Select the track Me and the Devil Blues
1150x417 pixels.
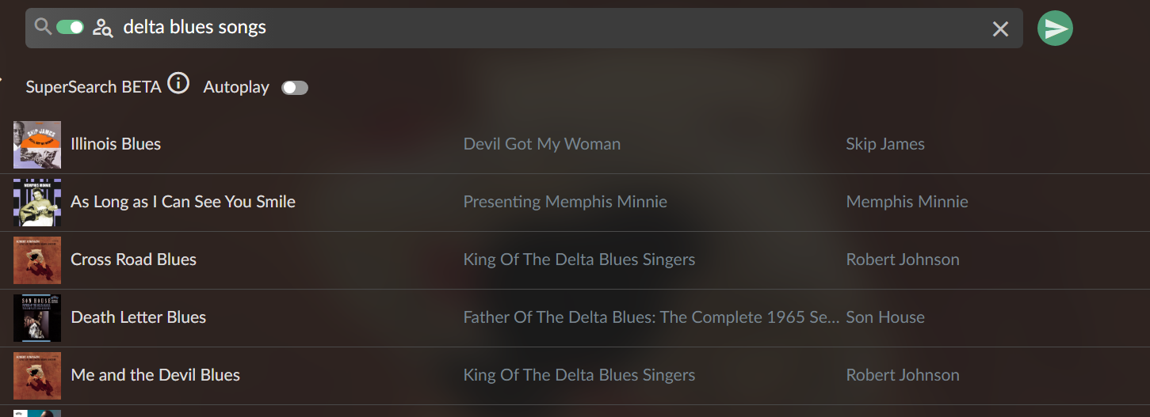(x=155, y=375)
